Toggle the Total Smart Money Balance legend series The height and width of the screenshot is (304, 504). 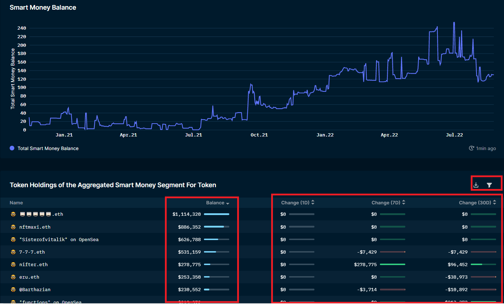44,149
